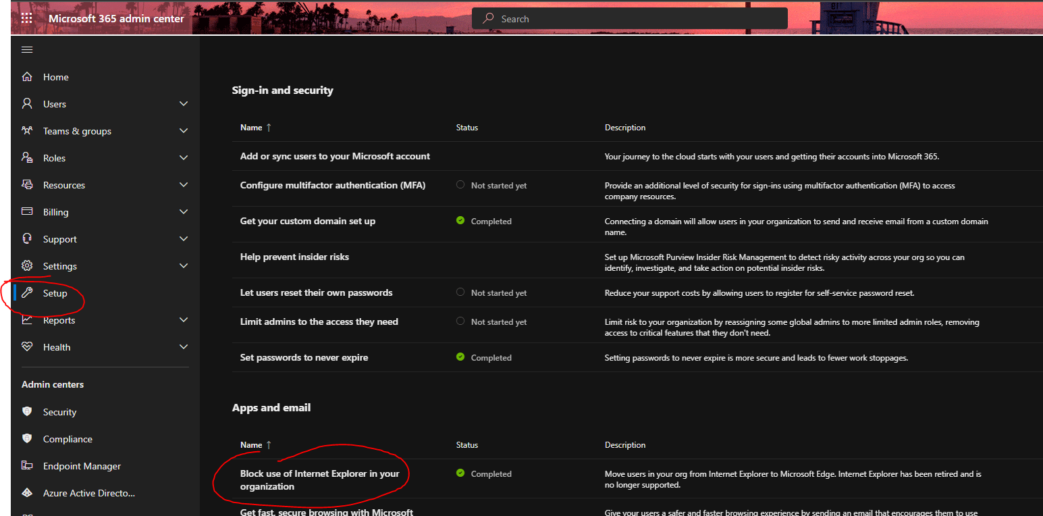Click the Users person icon
Screen dimensions: 1043x516
[x=27, y=104]
